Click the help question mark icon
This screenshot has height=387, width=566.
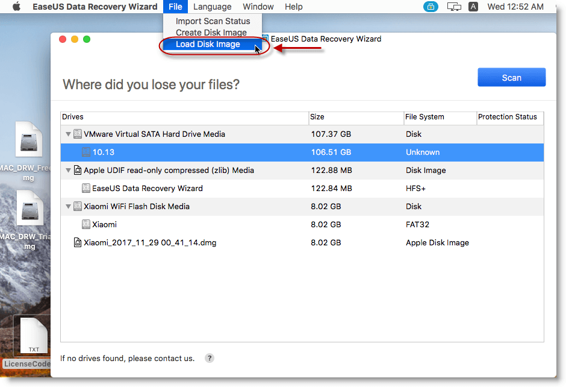210,358
